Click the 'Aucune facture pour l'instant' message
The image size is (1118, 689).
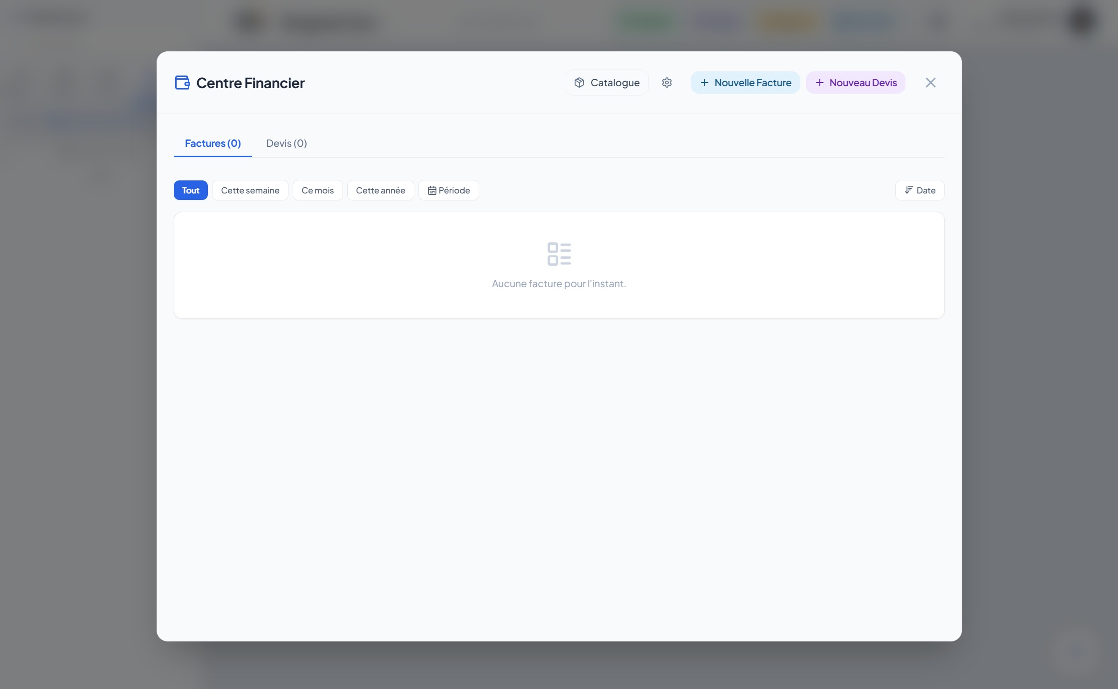click(x=559, y=283)
